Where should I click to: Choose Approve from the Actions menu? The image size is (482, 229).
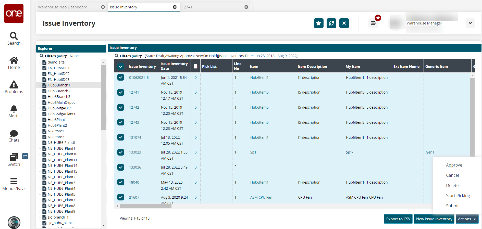coord(454,165)
